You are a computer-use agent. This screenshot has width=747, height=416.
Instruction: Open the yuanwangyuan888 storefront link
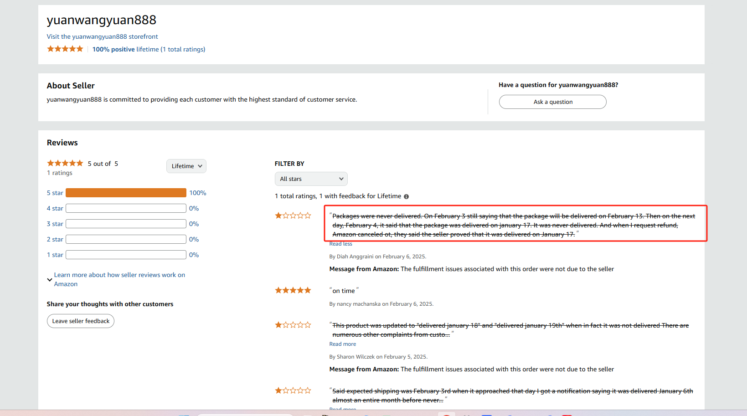pos(102,36)
